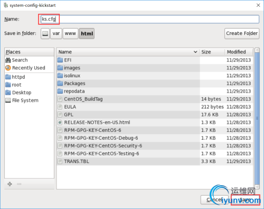This screenshot has height=209, width=264.
Task: Select the RPM-GPG-KEY-CentOS-Testing-6 file icon
Action: click(x=60, y=153)
